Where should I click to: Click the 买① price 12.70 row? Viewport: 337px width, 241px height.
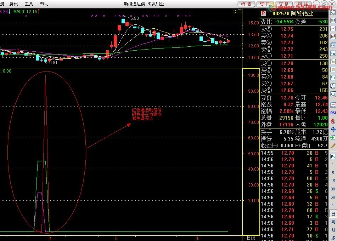(x=294, y=63)
